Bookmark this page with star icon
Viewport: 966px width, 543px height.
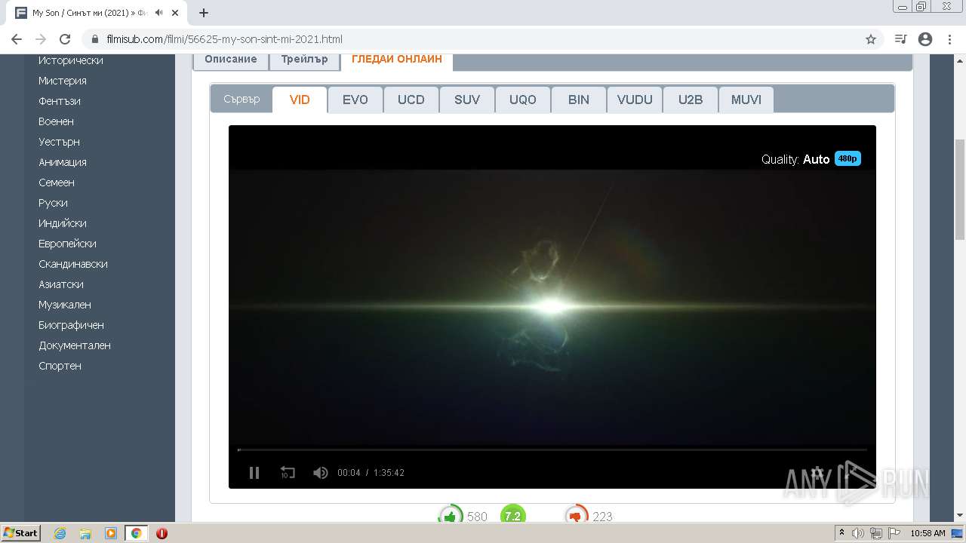pyautogui.click(x=871, y=39)
